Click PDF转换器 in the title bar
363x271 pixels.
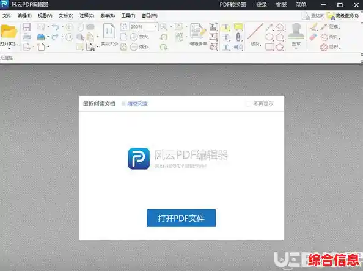pyautogui.click(x=233, y=5)
